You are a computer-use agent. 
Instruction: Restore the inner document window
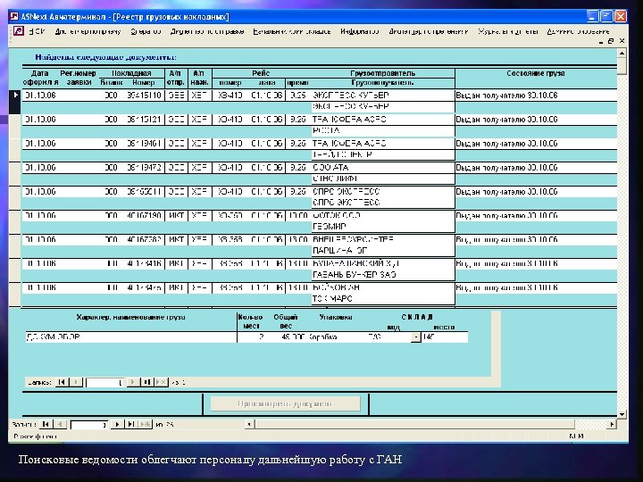coord(611,41)
